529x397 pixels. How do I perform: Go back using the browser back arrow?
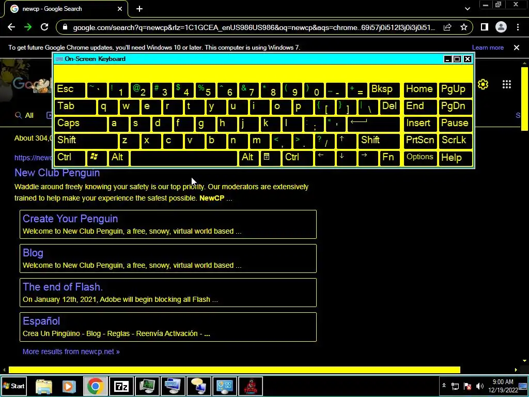pos(11,27)
